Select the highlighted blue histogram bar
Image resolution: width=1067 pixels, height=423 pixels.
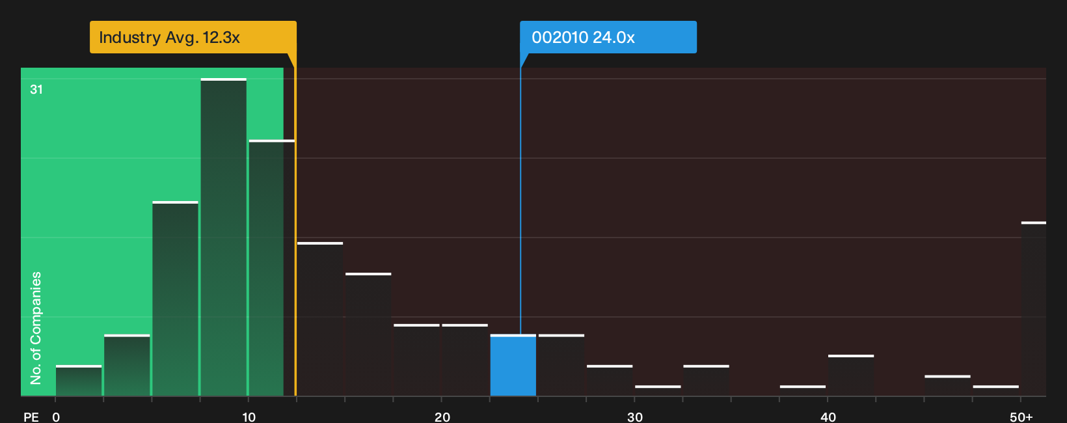pyautogui.click(x=513, y=365)
